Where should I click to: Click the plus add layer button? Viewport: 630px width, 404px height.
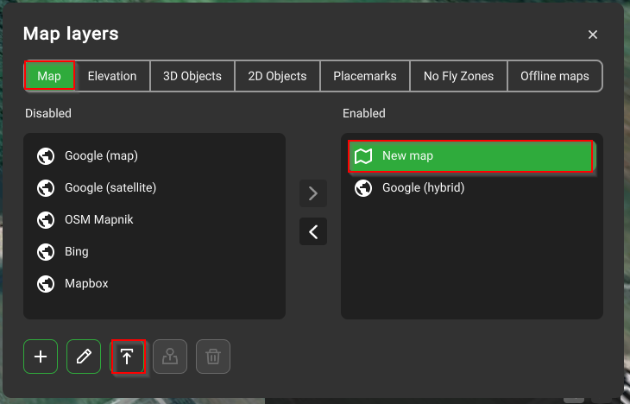40,357
